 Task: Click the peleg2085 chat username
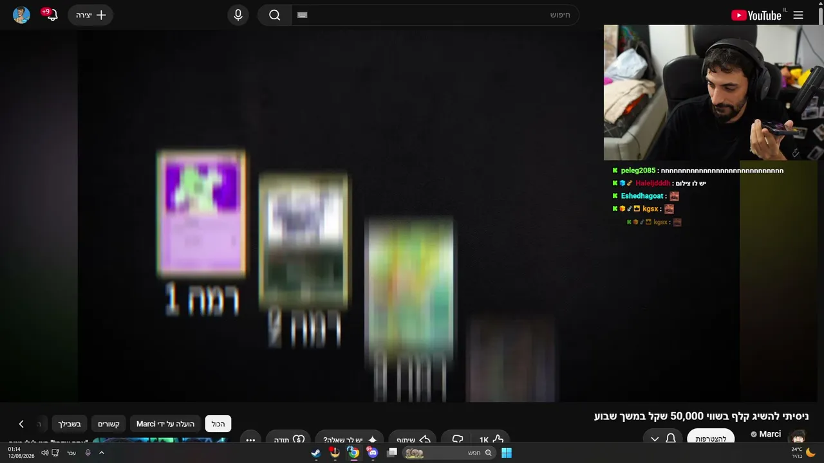pyautogui.click(x=638, y=170)
